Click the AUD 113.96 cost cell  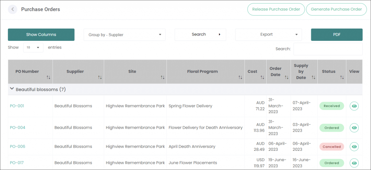point(255,128)
